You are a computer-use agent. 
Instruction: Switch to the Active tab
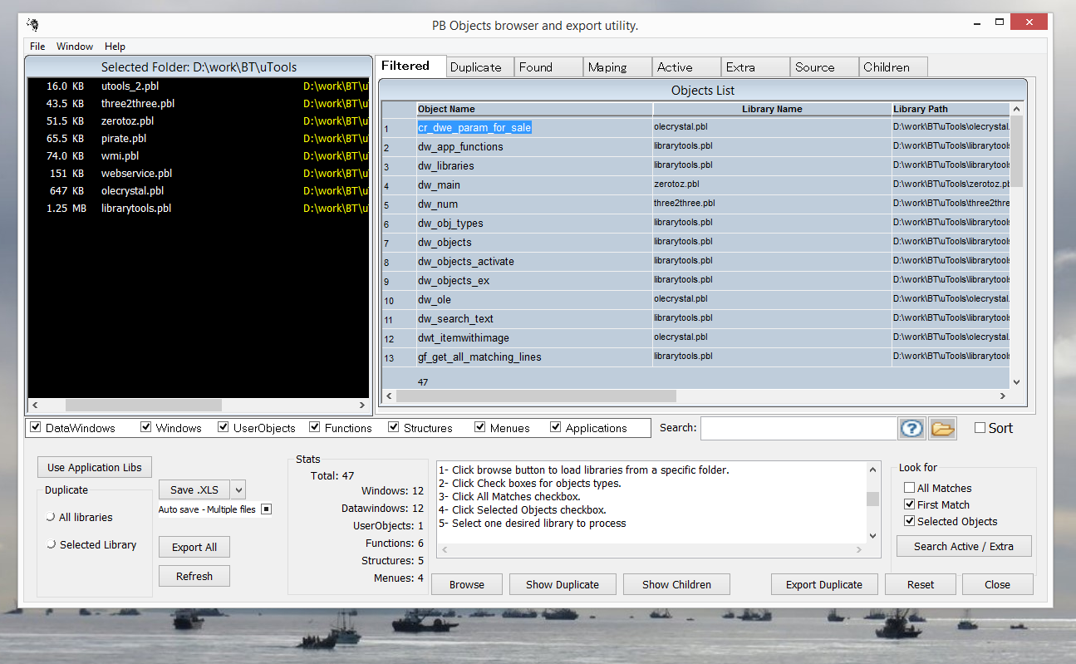[687, 67]
